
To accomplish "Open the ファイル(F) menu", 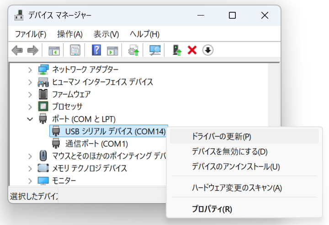I will pyautogui.click(x=31, y=34).
